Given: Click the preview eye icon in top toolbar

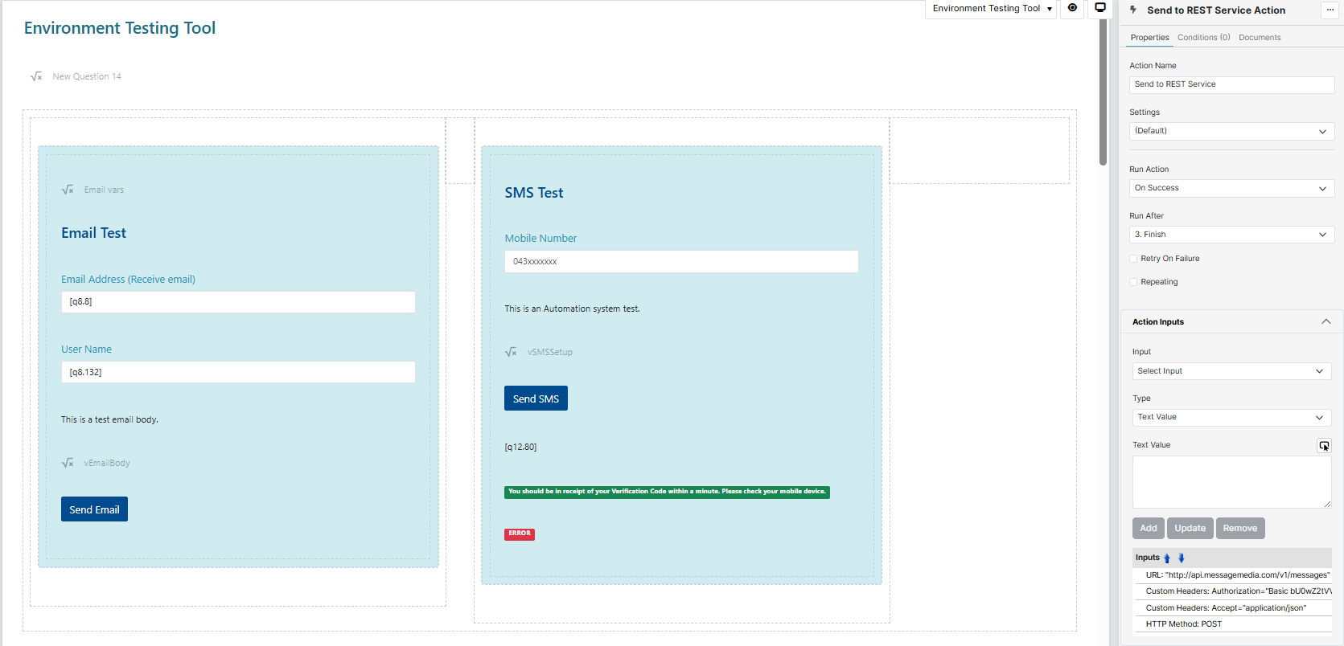Looking at the screenshot, I should [x=1072, y=8].
